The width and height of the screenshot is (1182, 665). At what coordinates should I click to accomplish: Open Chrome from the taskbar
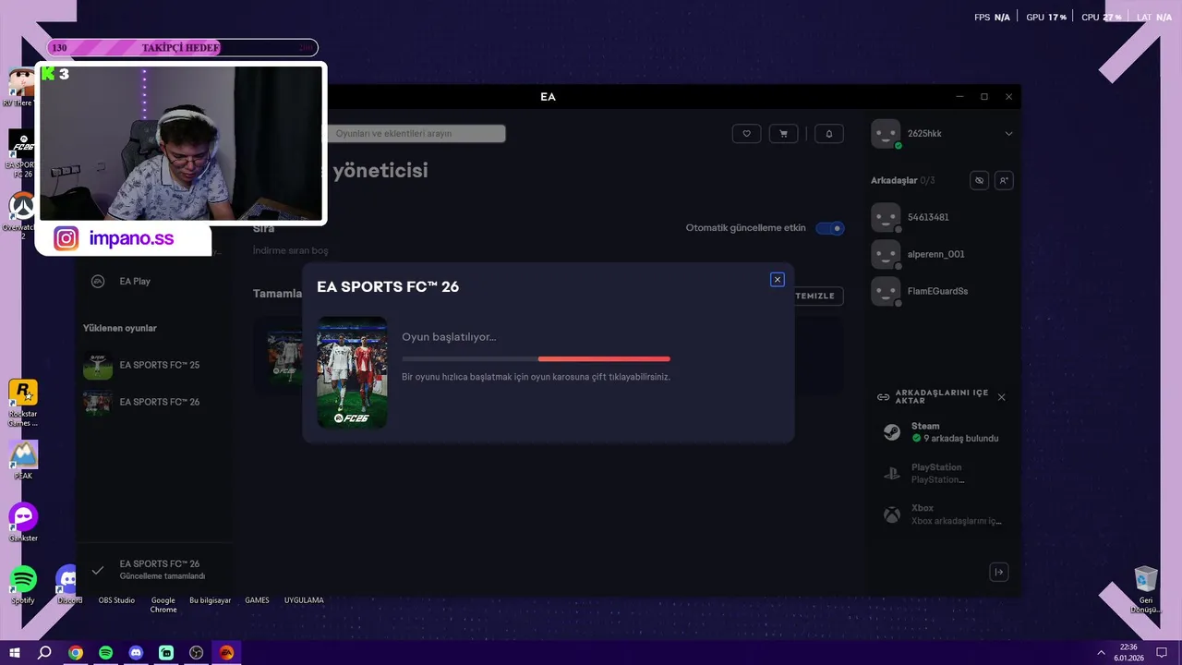click(x=76, y=652)
